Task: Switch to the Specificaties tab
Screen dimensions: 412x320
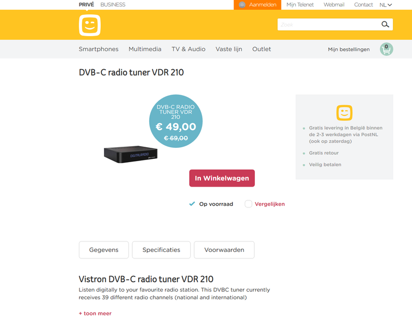Action: [161, 250]
